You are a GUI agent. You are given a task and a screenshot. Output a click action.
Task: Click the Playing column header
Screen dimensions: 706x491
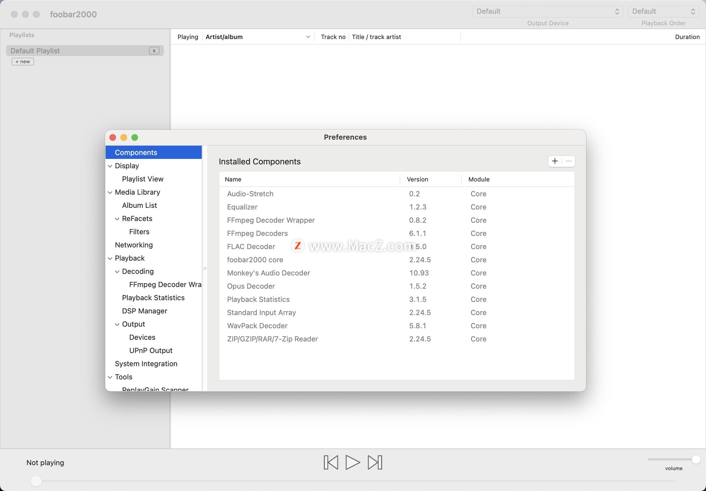coord(188,37)
